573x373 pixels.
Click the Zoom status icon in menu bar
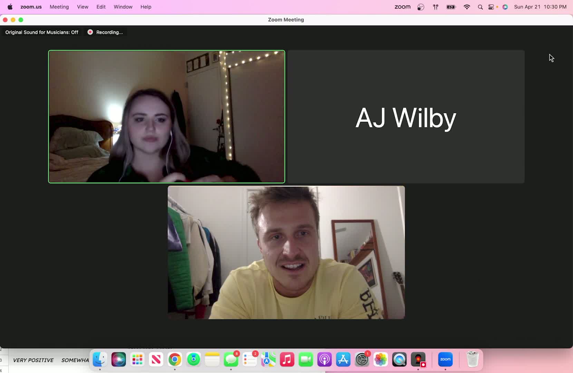(402, 7)
